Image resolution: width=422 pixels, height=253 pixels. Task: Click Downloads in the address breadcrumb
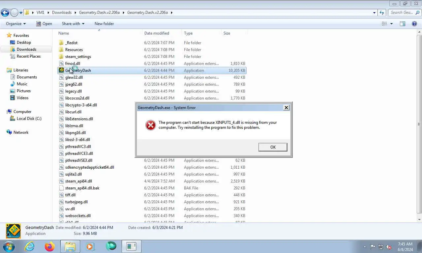pyautogui.click(x=62, y=13)
